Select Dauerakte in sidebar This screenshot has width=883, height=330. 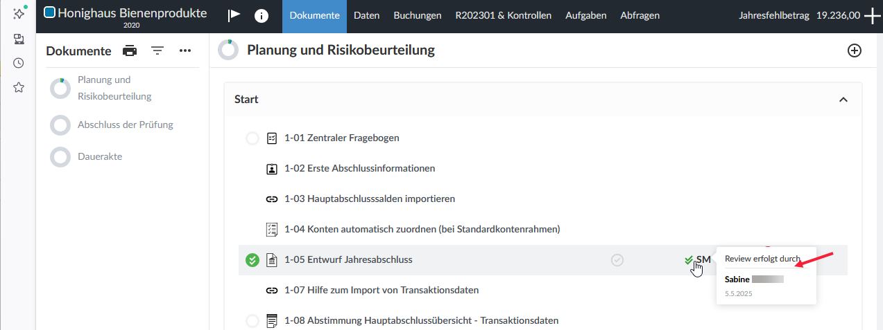tap(100, 156)
